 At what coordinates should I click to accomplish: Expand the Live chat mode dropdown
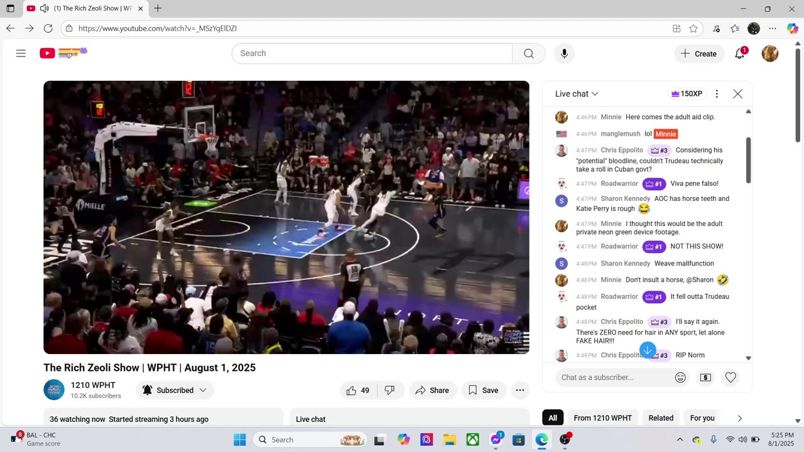[577, 94]
